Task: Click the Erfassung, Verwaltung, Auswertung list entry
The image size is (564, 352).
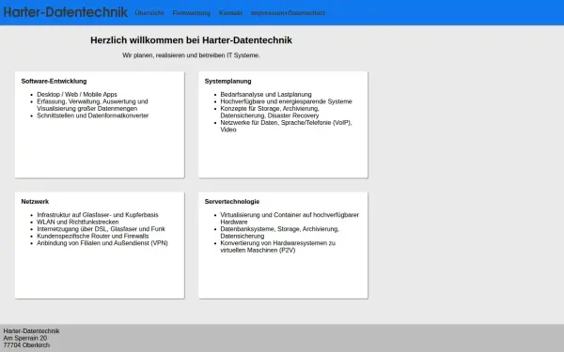Action: (x=92, y=105)
